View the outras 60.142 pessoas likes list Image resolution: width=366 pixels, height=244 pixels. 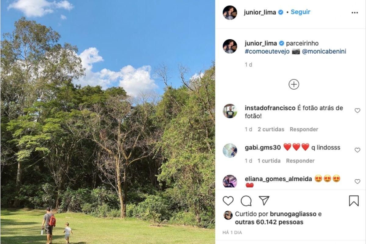(269, 222)
